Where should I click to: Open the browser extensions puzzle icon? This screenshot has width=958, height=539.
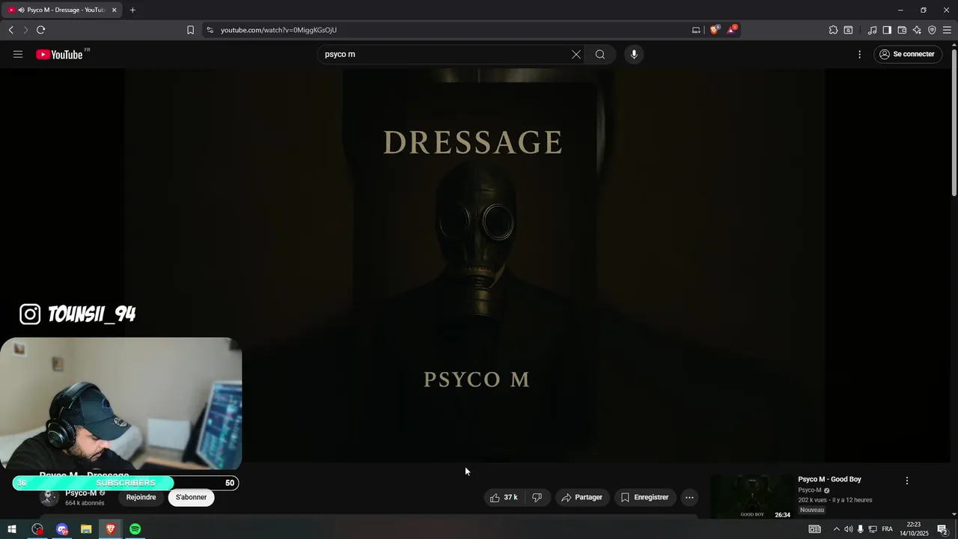[x=833, y=30]
